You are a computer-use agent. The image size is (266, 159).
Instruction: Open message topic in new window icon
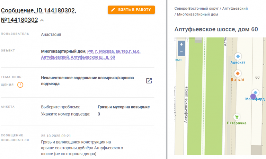(149, 81)
